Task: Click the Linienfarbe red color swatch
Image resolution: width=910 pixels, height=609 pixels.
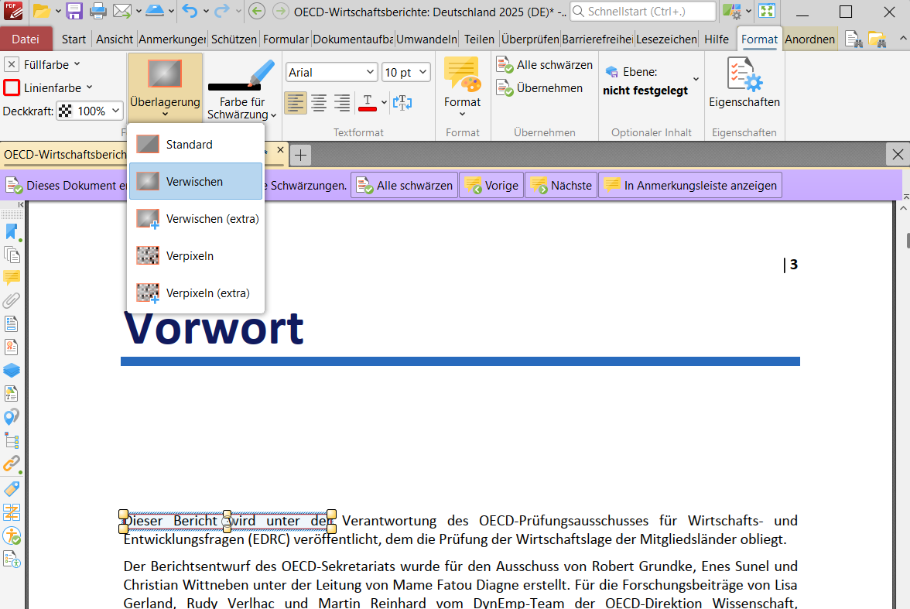Action: (x=12, y=87)
